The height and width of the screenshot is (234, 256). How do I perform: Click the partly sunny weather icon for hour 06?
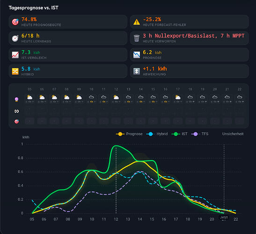pyautogui.click(x=42, y=97)
